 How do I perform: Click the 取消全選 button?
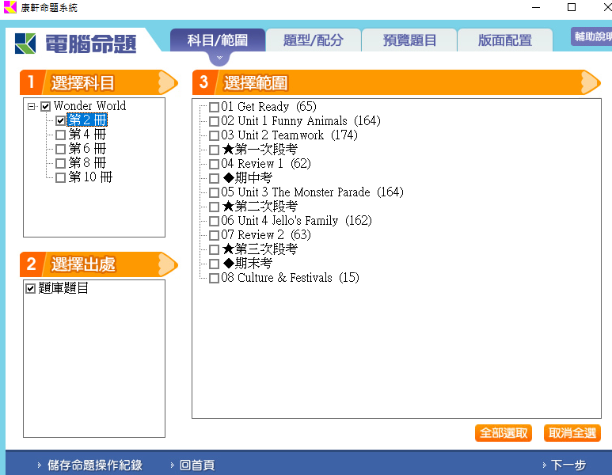click(x=572, y=433)
